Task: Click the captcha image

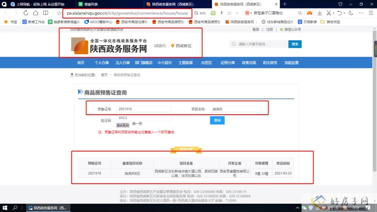Action: (x=123, y=125)
